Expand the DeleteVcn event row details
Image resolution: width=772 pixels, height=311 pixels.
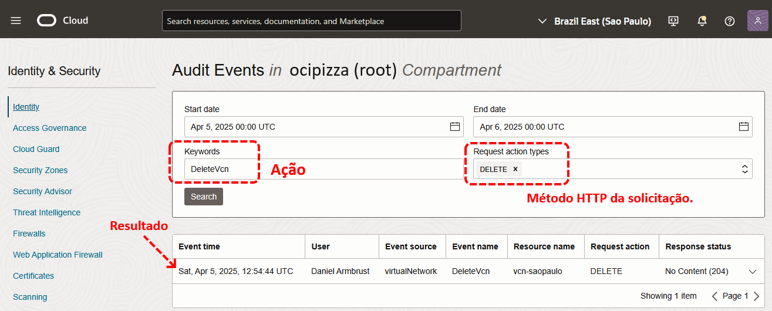753,272
